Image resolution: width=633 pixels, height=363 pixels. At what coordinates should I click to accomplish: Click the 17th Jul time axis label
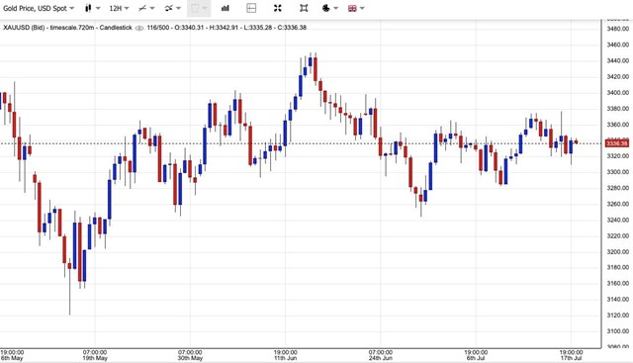[571, 358]
